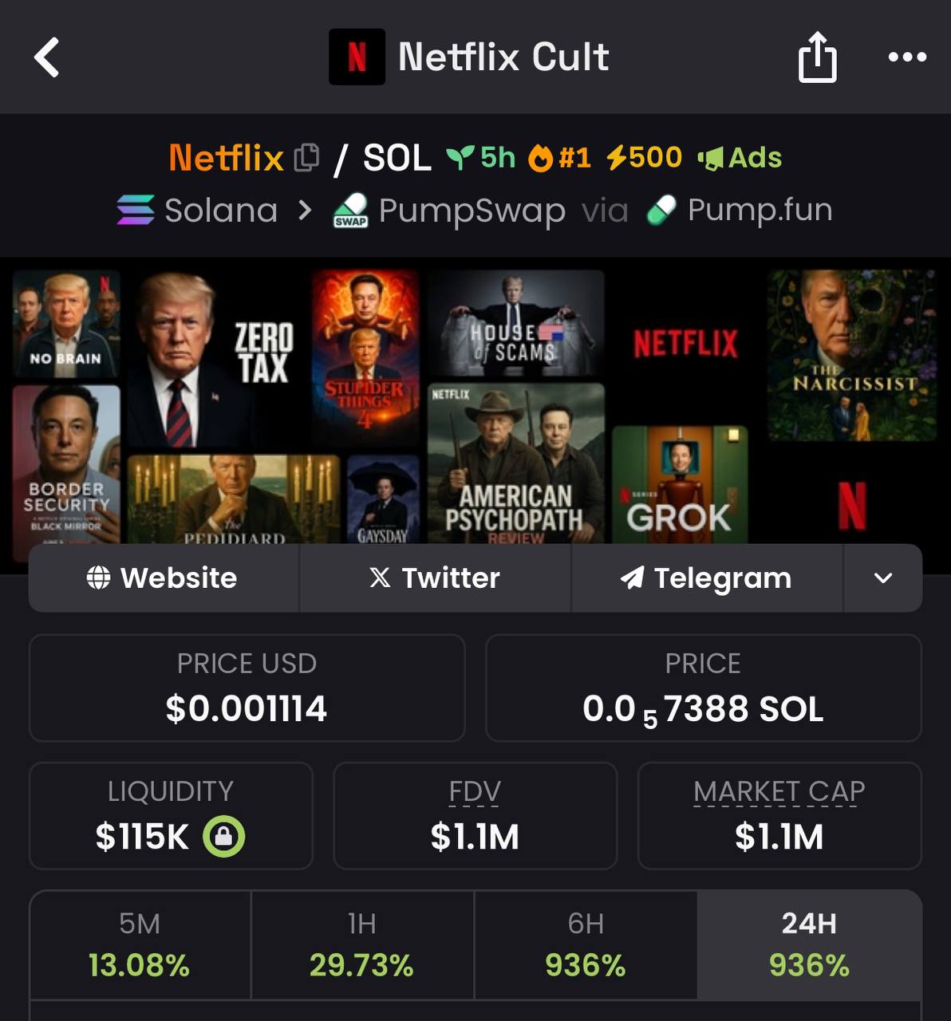Tap the lightning 500 boosts badge
The width and height of the screenshot is (951, 1021).
point(644,158)
